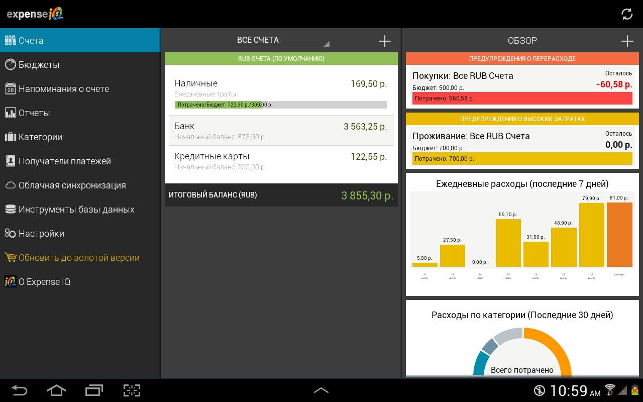643x402 pixels.
Task: Open Отчеты in the sidebar
Action: (x=34, y=113)
